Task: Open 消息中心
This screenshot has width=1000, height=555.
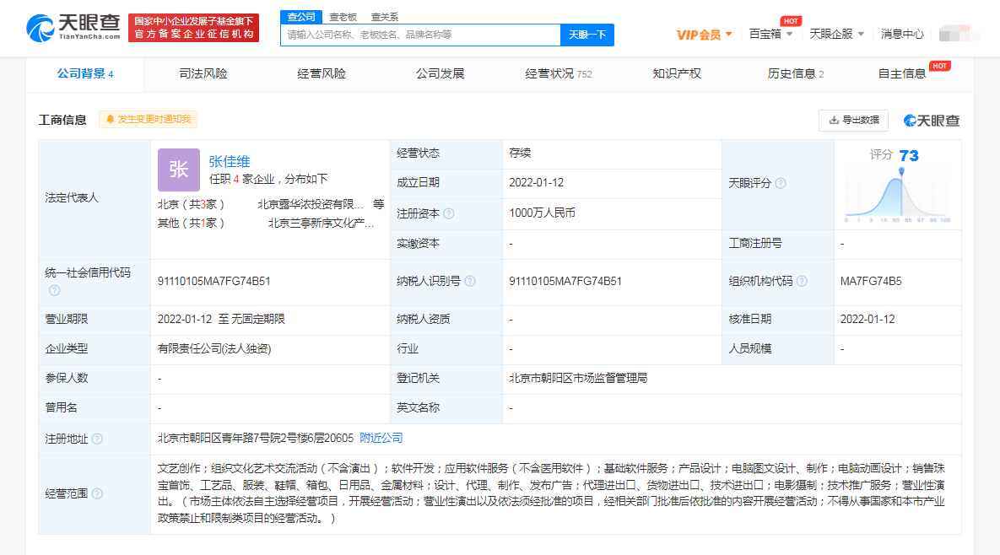Action: pos(902,34)
